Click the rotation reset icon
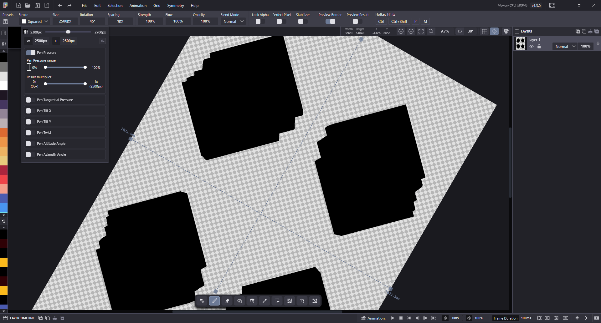The width and height of the screenshot is (601, 323). click(460, 31)
